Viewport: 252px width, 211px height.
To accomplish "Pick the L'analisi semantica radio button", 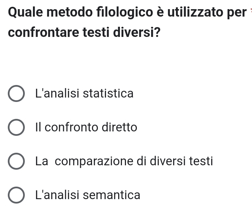I will (16, 195).
